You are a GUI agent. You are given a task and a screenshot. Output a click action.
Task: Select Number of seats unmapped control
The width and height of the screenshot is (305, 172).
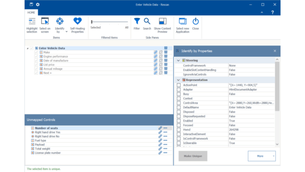pyautogui.click(x=46, y=128)
